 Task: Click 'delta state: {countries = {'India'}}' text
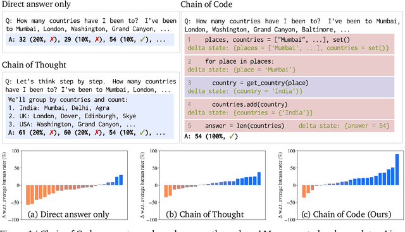coord(250,113)
